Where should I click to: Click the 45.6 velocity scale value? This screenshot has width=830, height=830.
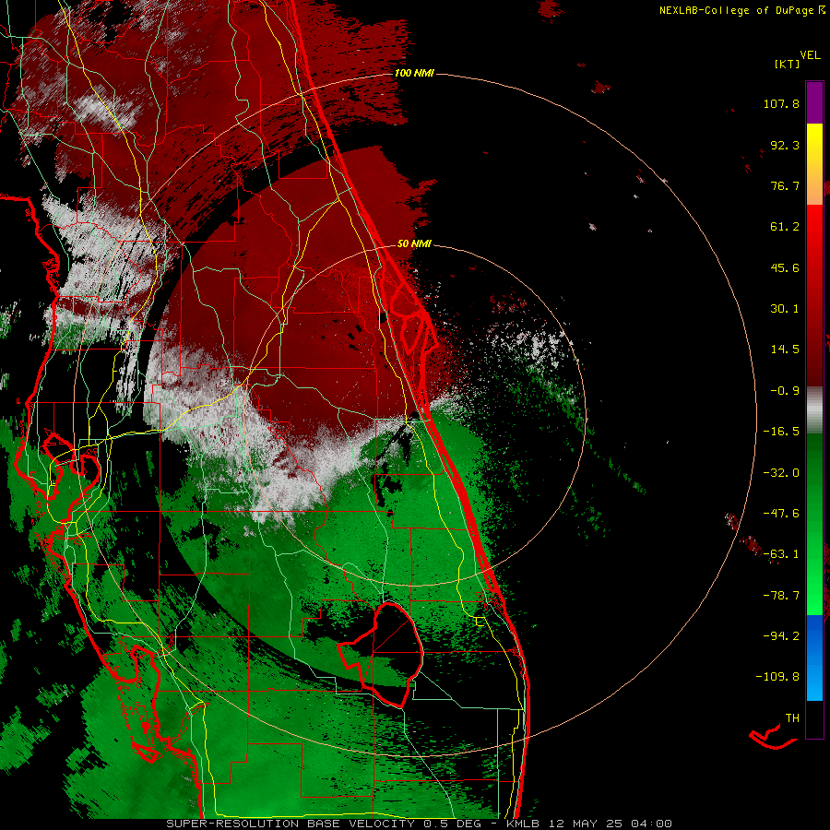pyautogui.click(x=785, y=267)
